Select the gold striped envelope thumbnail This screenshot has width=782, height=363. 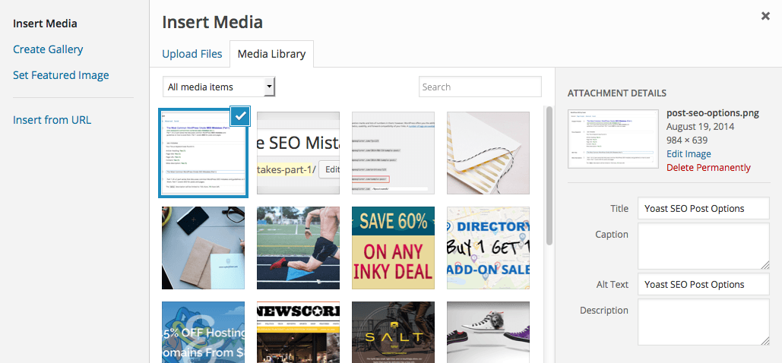488,153
